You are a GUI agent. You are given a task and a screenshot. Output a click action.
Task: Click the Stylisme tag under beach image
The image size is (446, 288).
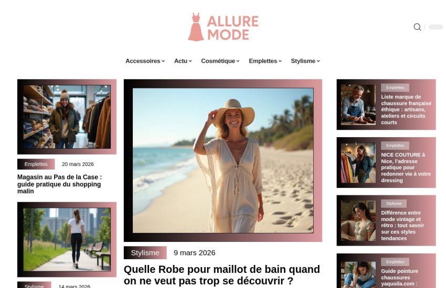pos(145,252)
